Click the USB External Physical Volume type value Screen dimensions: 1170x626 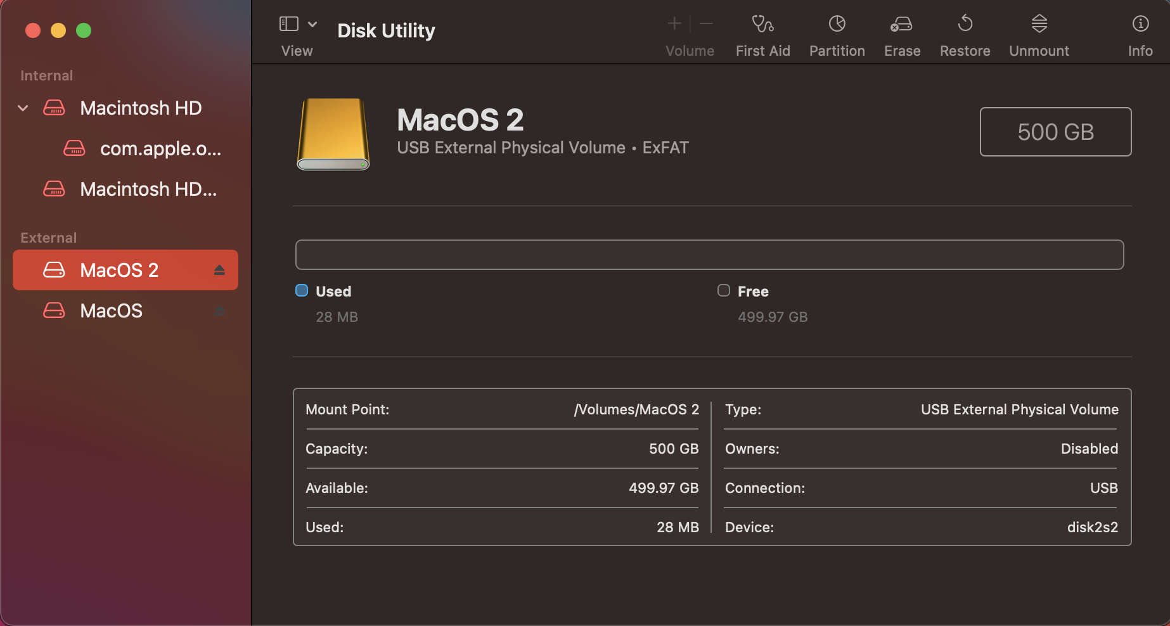[x=1019, y=409]
